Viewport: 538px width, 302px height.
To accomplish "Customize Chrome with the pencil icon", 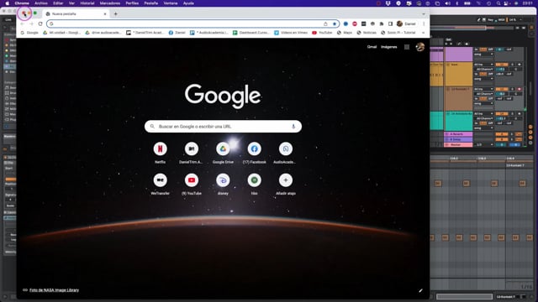I will pos(420,290).
